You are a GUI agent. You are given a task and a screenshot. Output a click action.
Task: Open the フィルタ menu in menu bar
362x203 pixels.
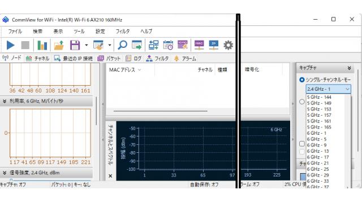tap(123, 32)
